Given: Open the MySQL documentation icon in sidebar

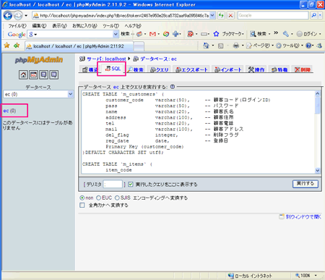Looking at the screenshot, I should (53, 75).
